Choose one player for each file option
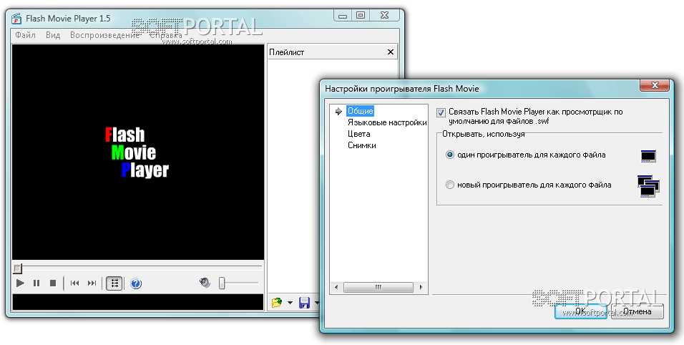This screenshot has height=345, width=684. point(450,155)
